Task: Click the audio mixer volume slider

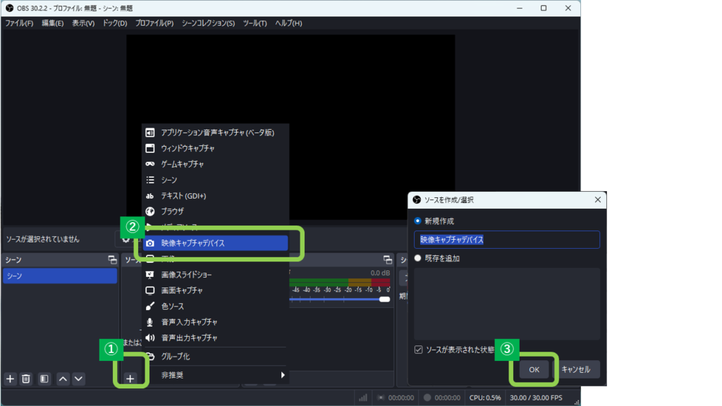Action: point(340,299)
